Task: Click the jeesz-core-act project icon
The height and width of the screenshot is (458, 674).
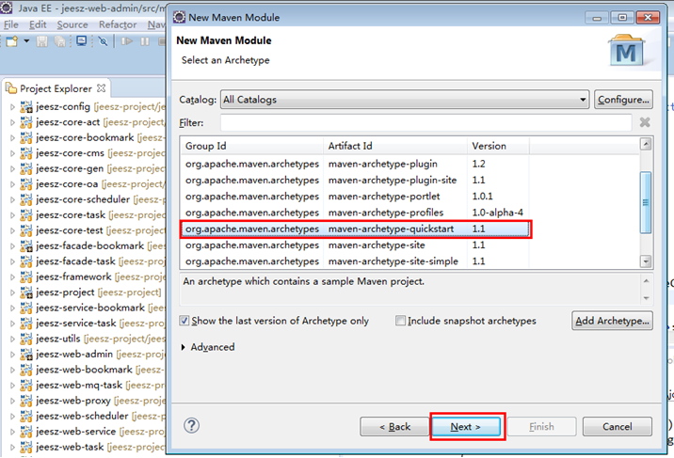Action: tap(26, 122)
